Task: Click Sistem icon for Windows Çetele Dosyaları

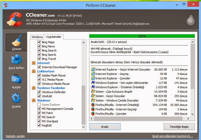Action: 93,100
